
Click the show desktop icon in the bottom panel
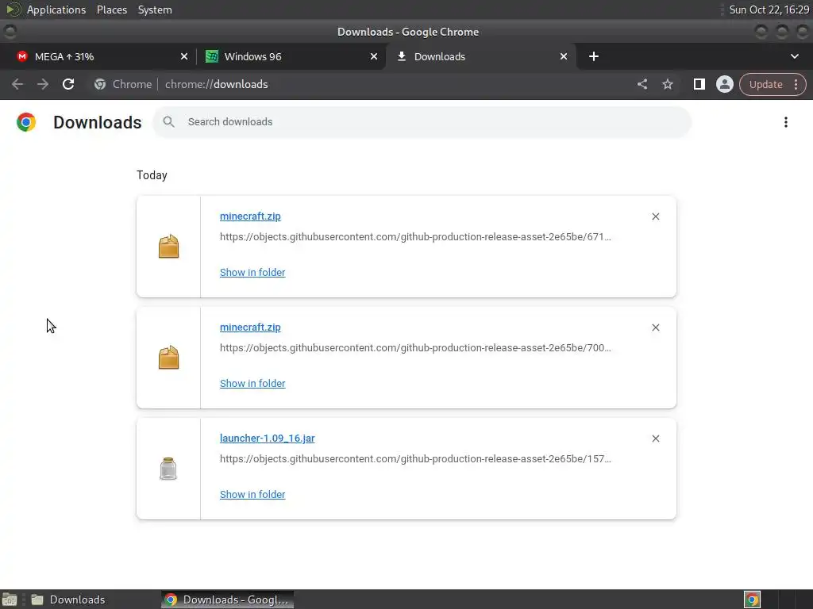[x=10, y=599]
